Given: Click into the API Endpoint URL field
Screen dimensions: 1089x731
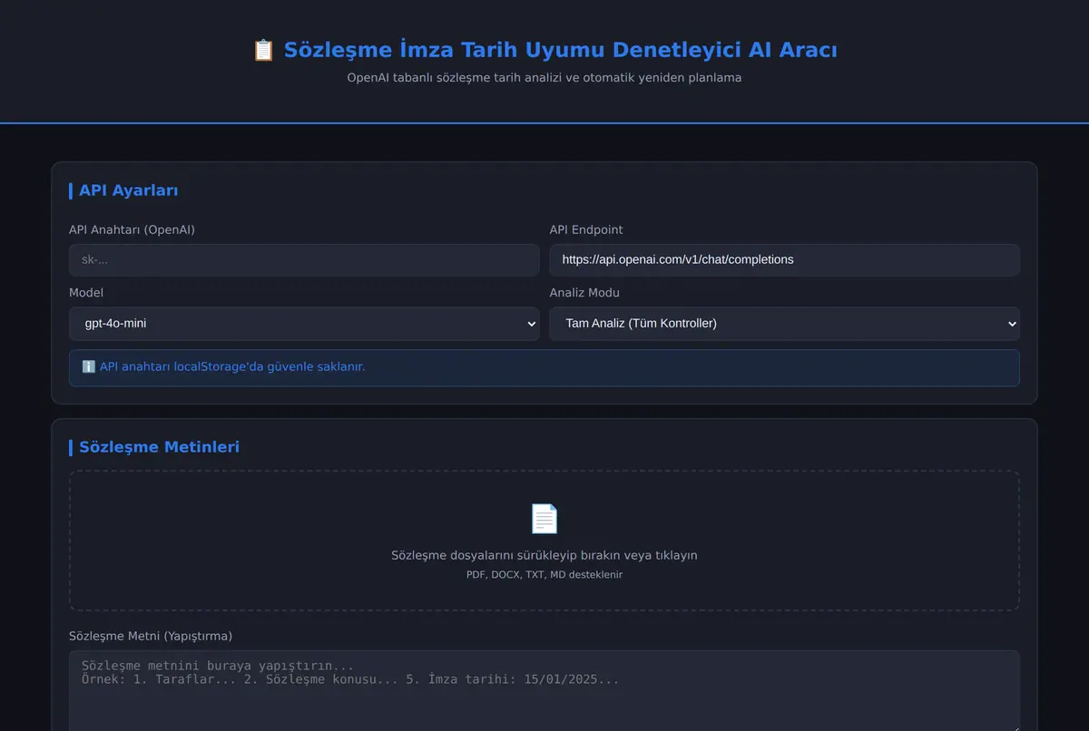Looking at the screenshot, I should pos(784,260).
